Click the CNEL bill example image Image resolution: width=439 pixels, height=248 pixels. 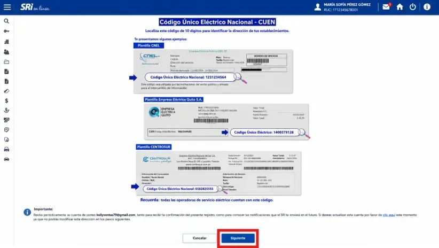tap(213, 72)
